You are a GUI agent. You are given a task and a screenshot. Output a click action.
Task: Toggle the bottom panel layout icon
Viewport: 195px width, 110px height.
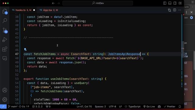coord(170,3)
